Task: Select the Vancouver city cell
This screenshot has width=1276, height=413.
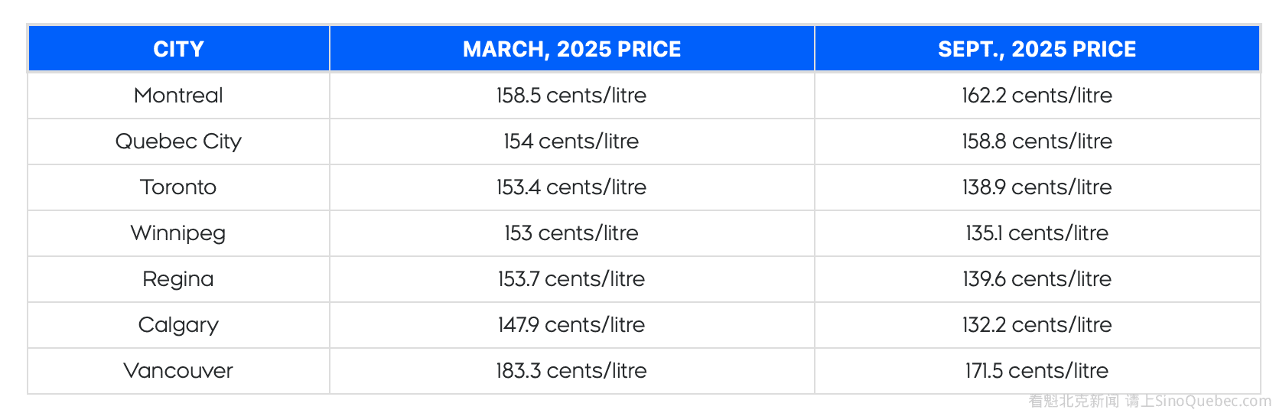Action: pos(178,371)
